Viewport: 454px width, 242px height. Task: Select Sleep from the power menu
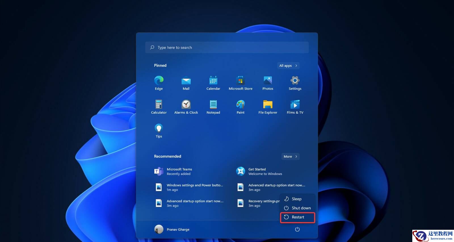[297, 199]
